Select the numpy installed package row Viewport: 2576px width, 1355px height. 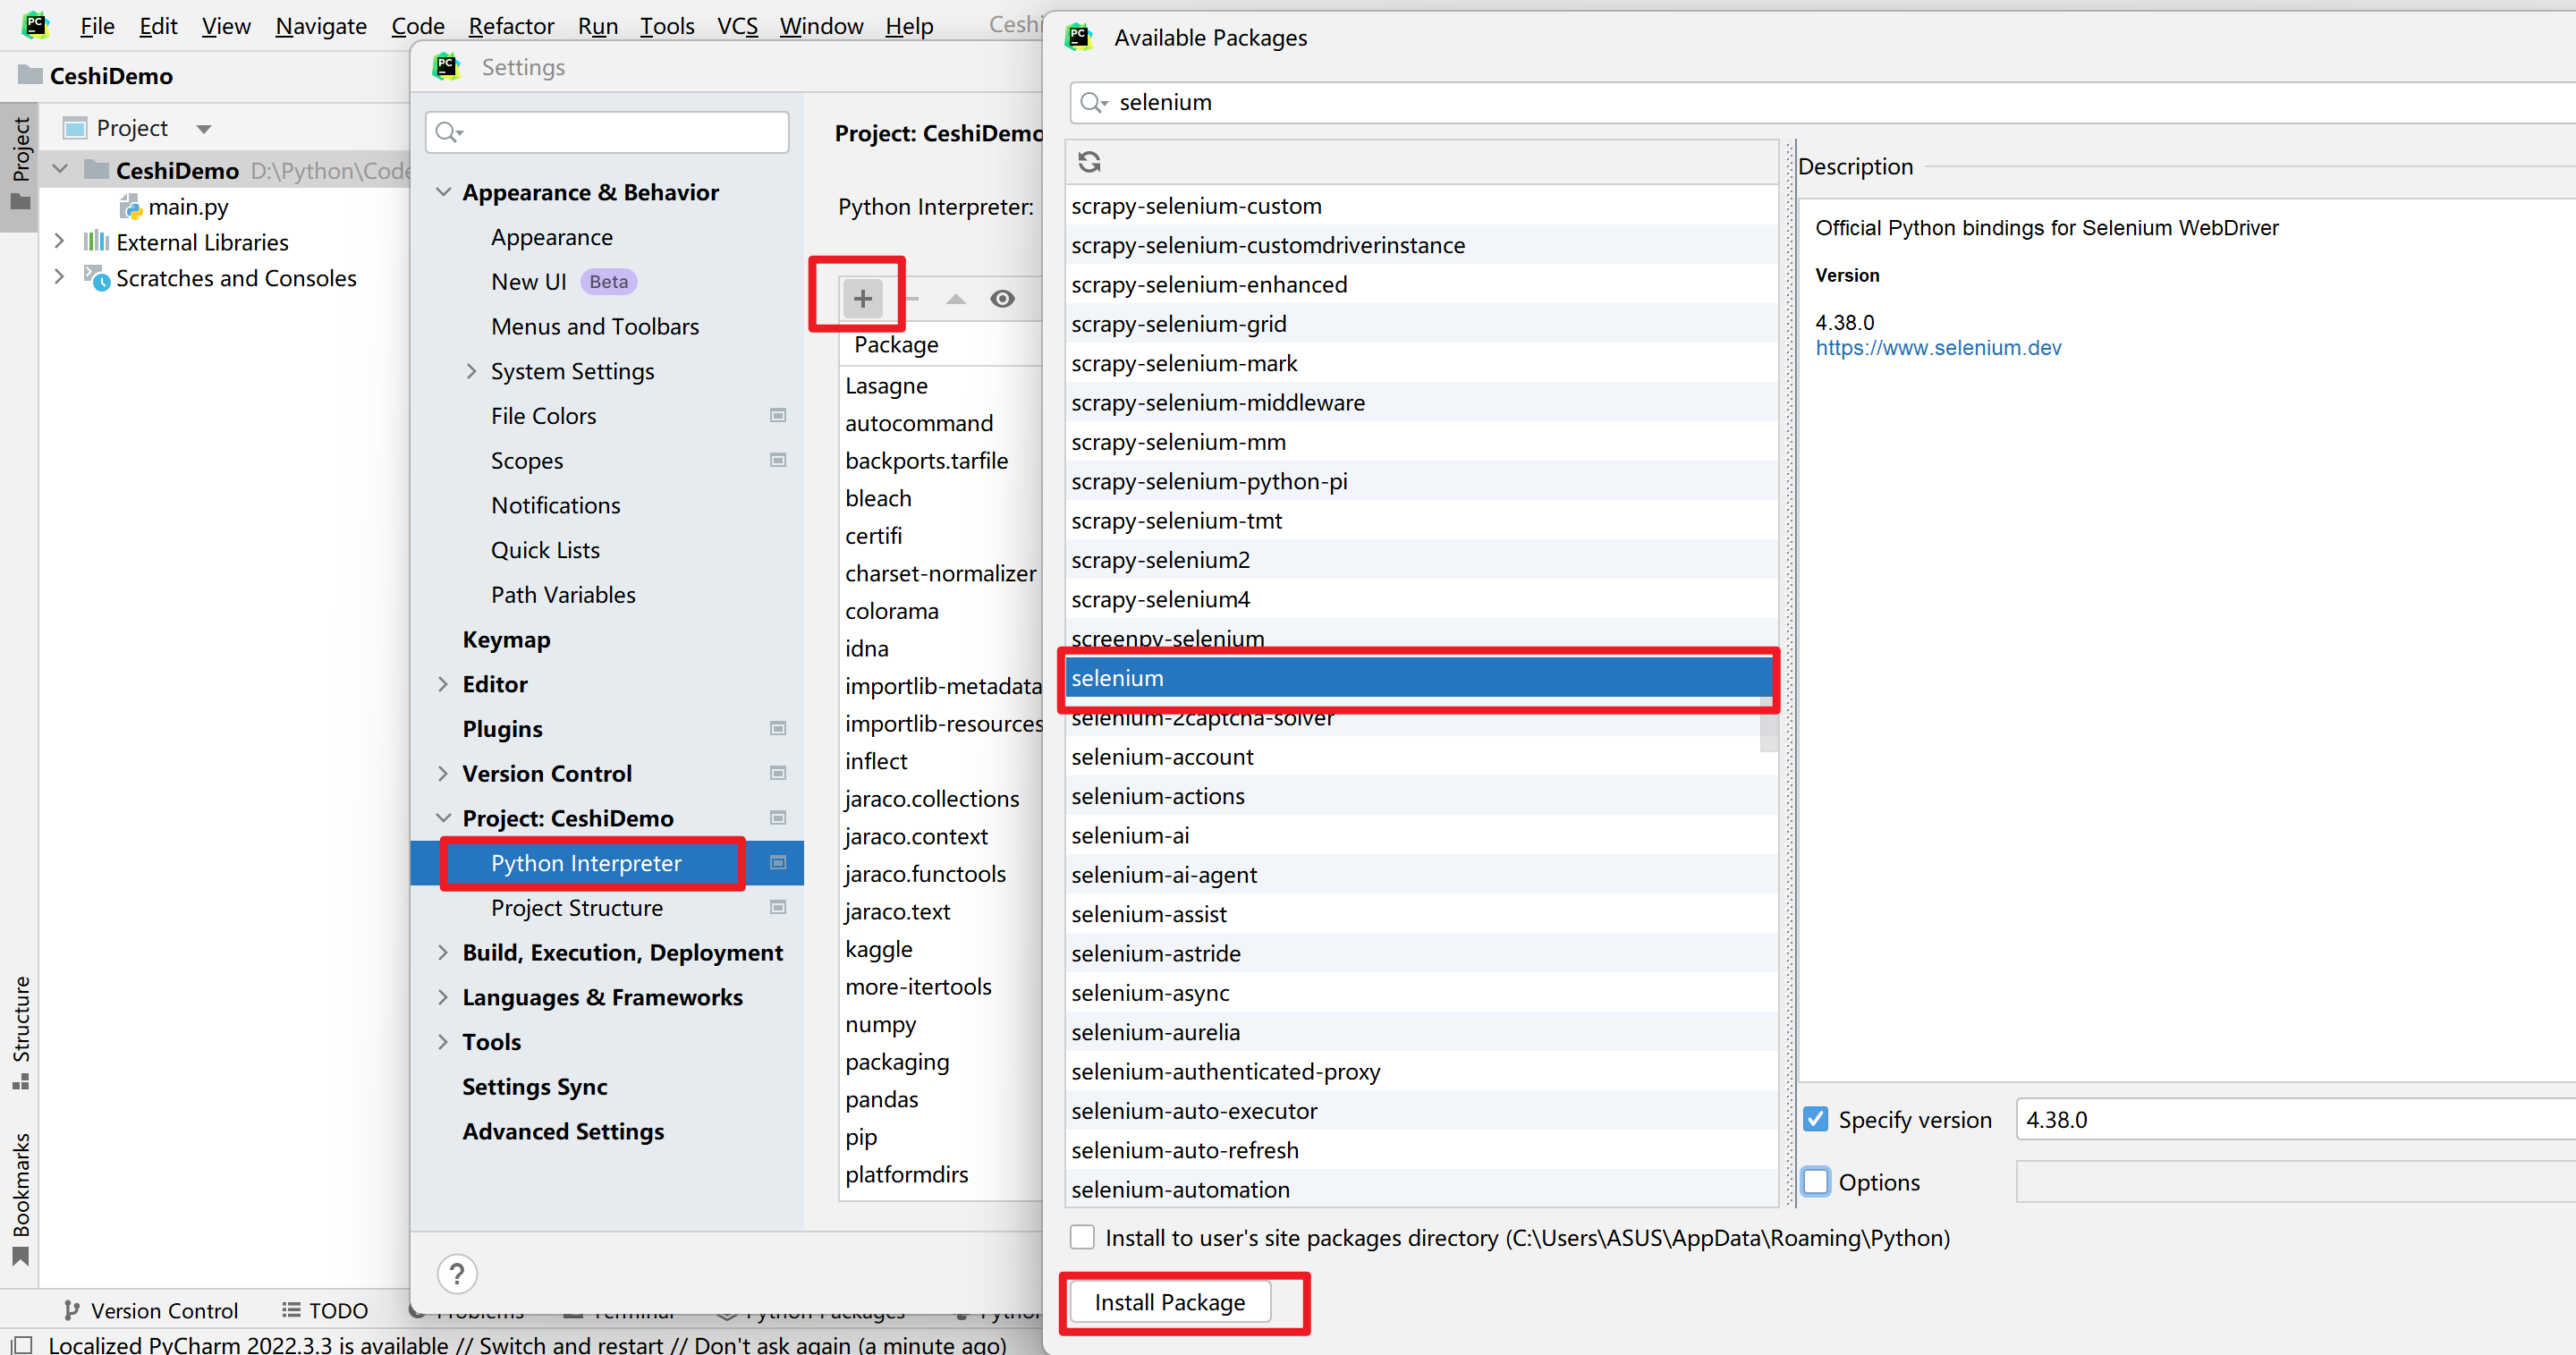coord(940,1024)
